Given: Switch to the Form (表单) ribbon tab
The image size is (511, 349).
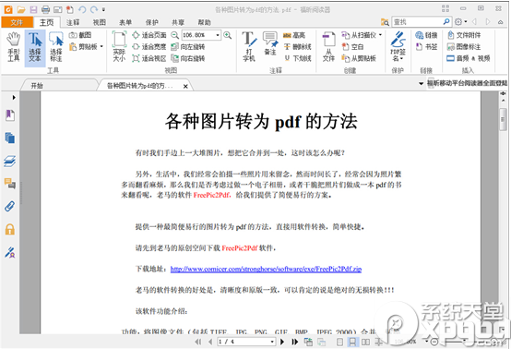Looking at the screenshot, I should (125, 22).
